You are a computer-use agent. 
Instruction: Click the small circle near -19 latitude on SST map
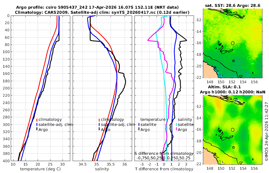point(233,61)
